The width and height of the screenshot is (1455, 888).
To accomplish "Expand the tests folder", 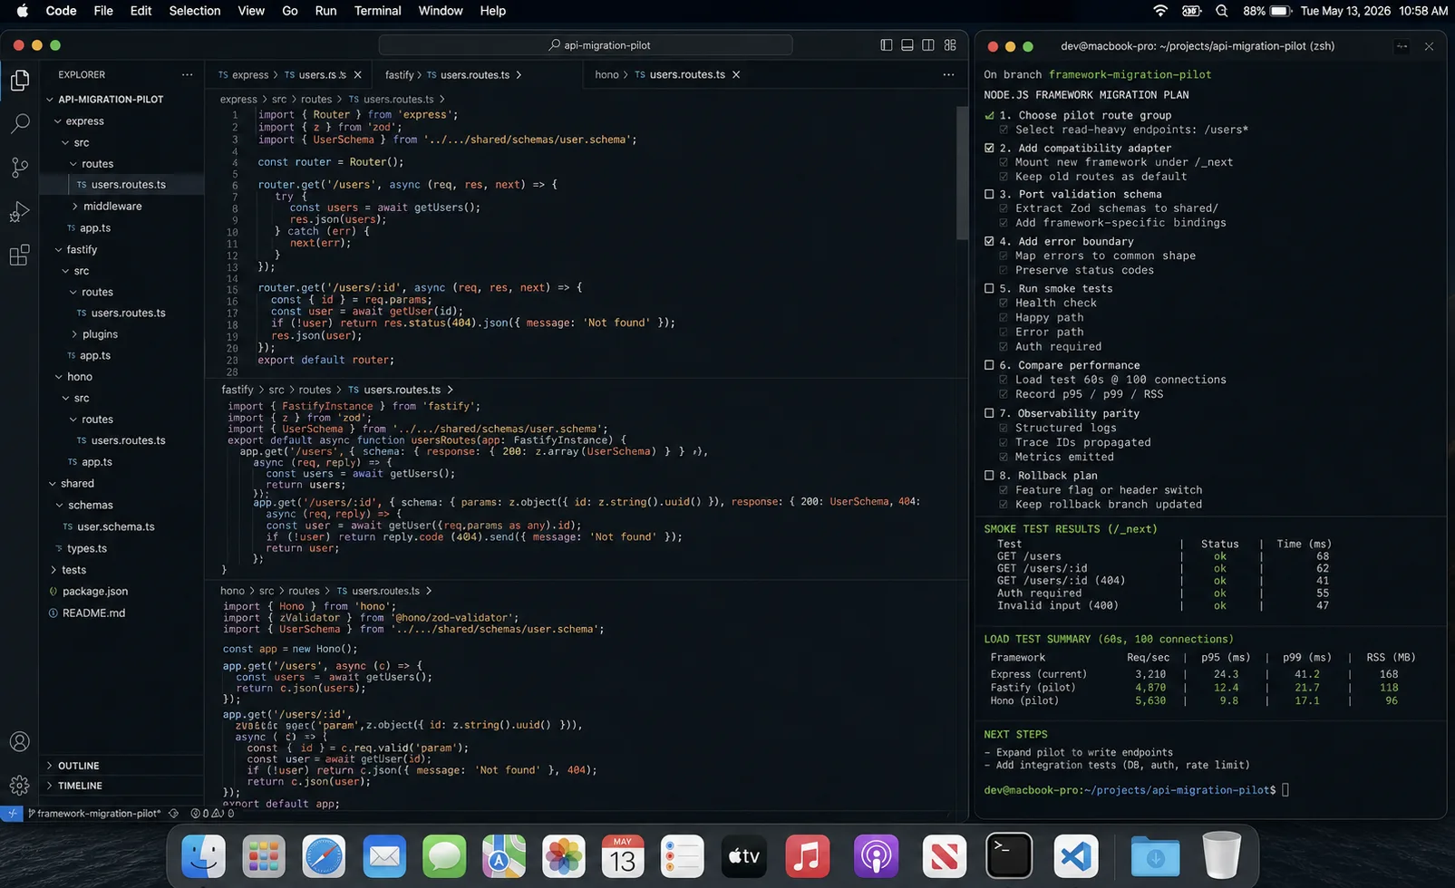I will 52,570.
